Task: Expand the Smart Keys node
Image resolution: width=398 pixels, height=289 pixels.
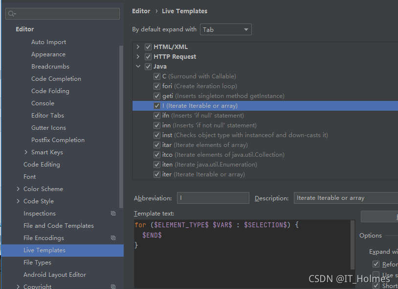Action: click(26, 152)
